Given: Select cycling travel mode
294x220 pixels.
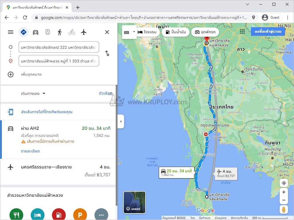Looking at the screenshot, I should (71, 32).
